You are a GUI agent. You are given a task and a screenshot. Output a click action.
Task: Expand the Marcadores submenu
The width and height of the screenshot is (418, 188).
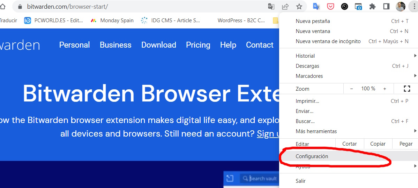(x=349, y=76)
